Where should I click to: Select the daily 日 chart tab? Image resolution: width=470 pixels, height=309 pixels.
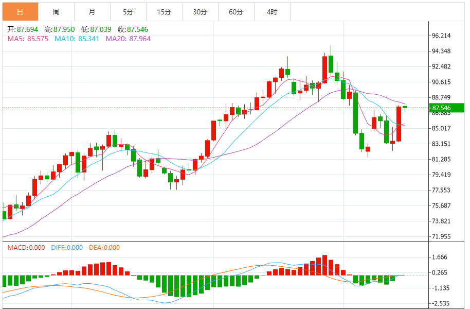(21, 12)
